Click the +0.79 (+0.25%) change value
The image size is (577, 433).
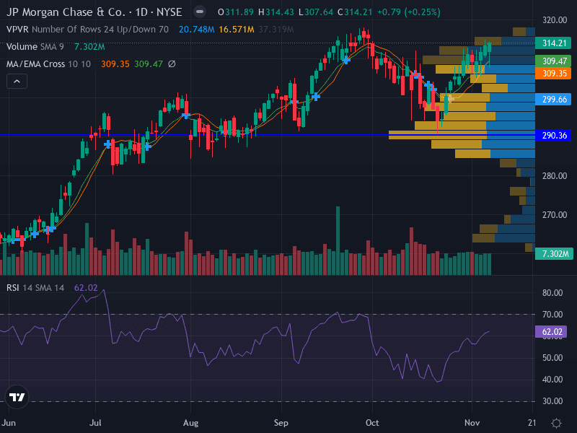409,12
